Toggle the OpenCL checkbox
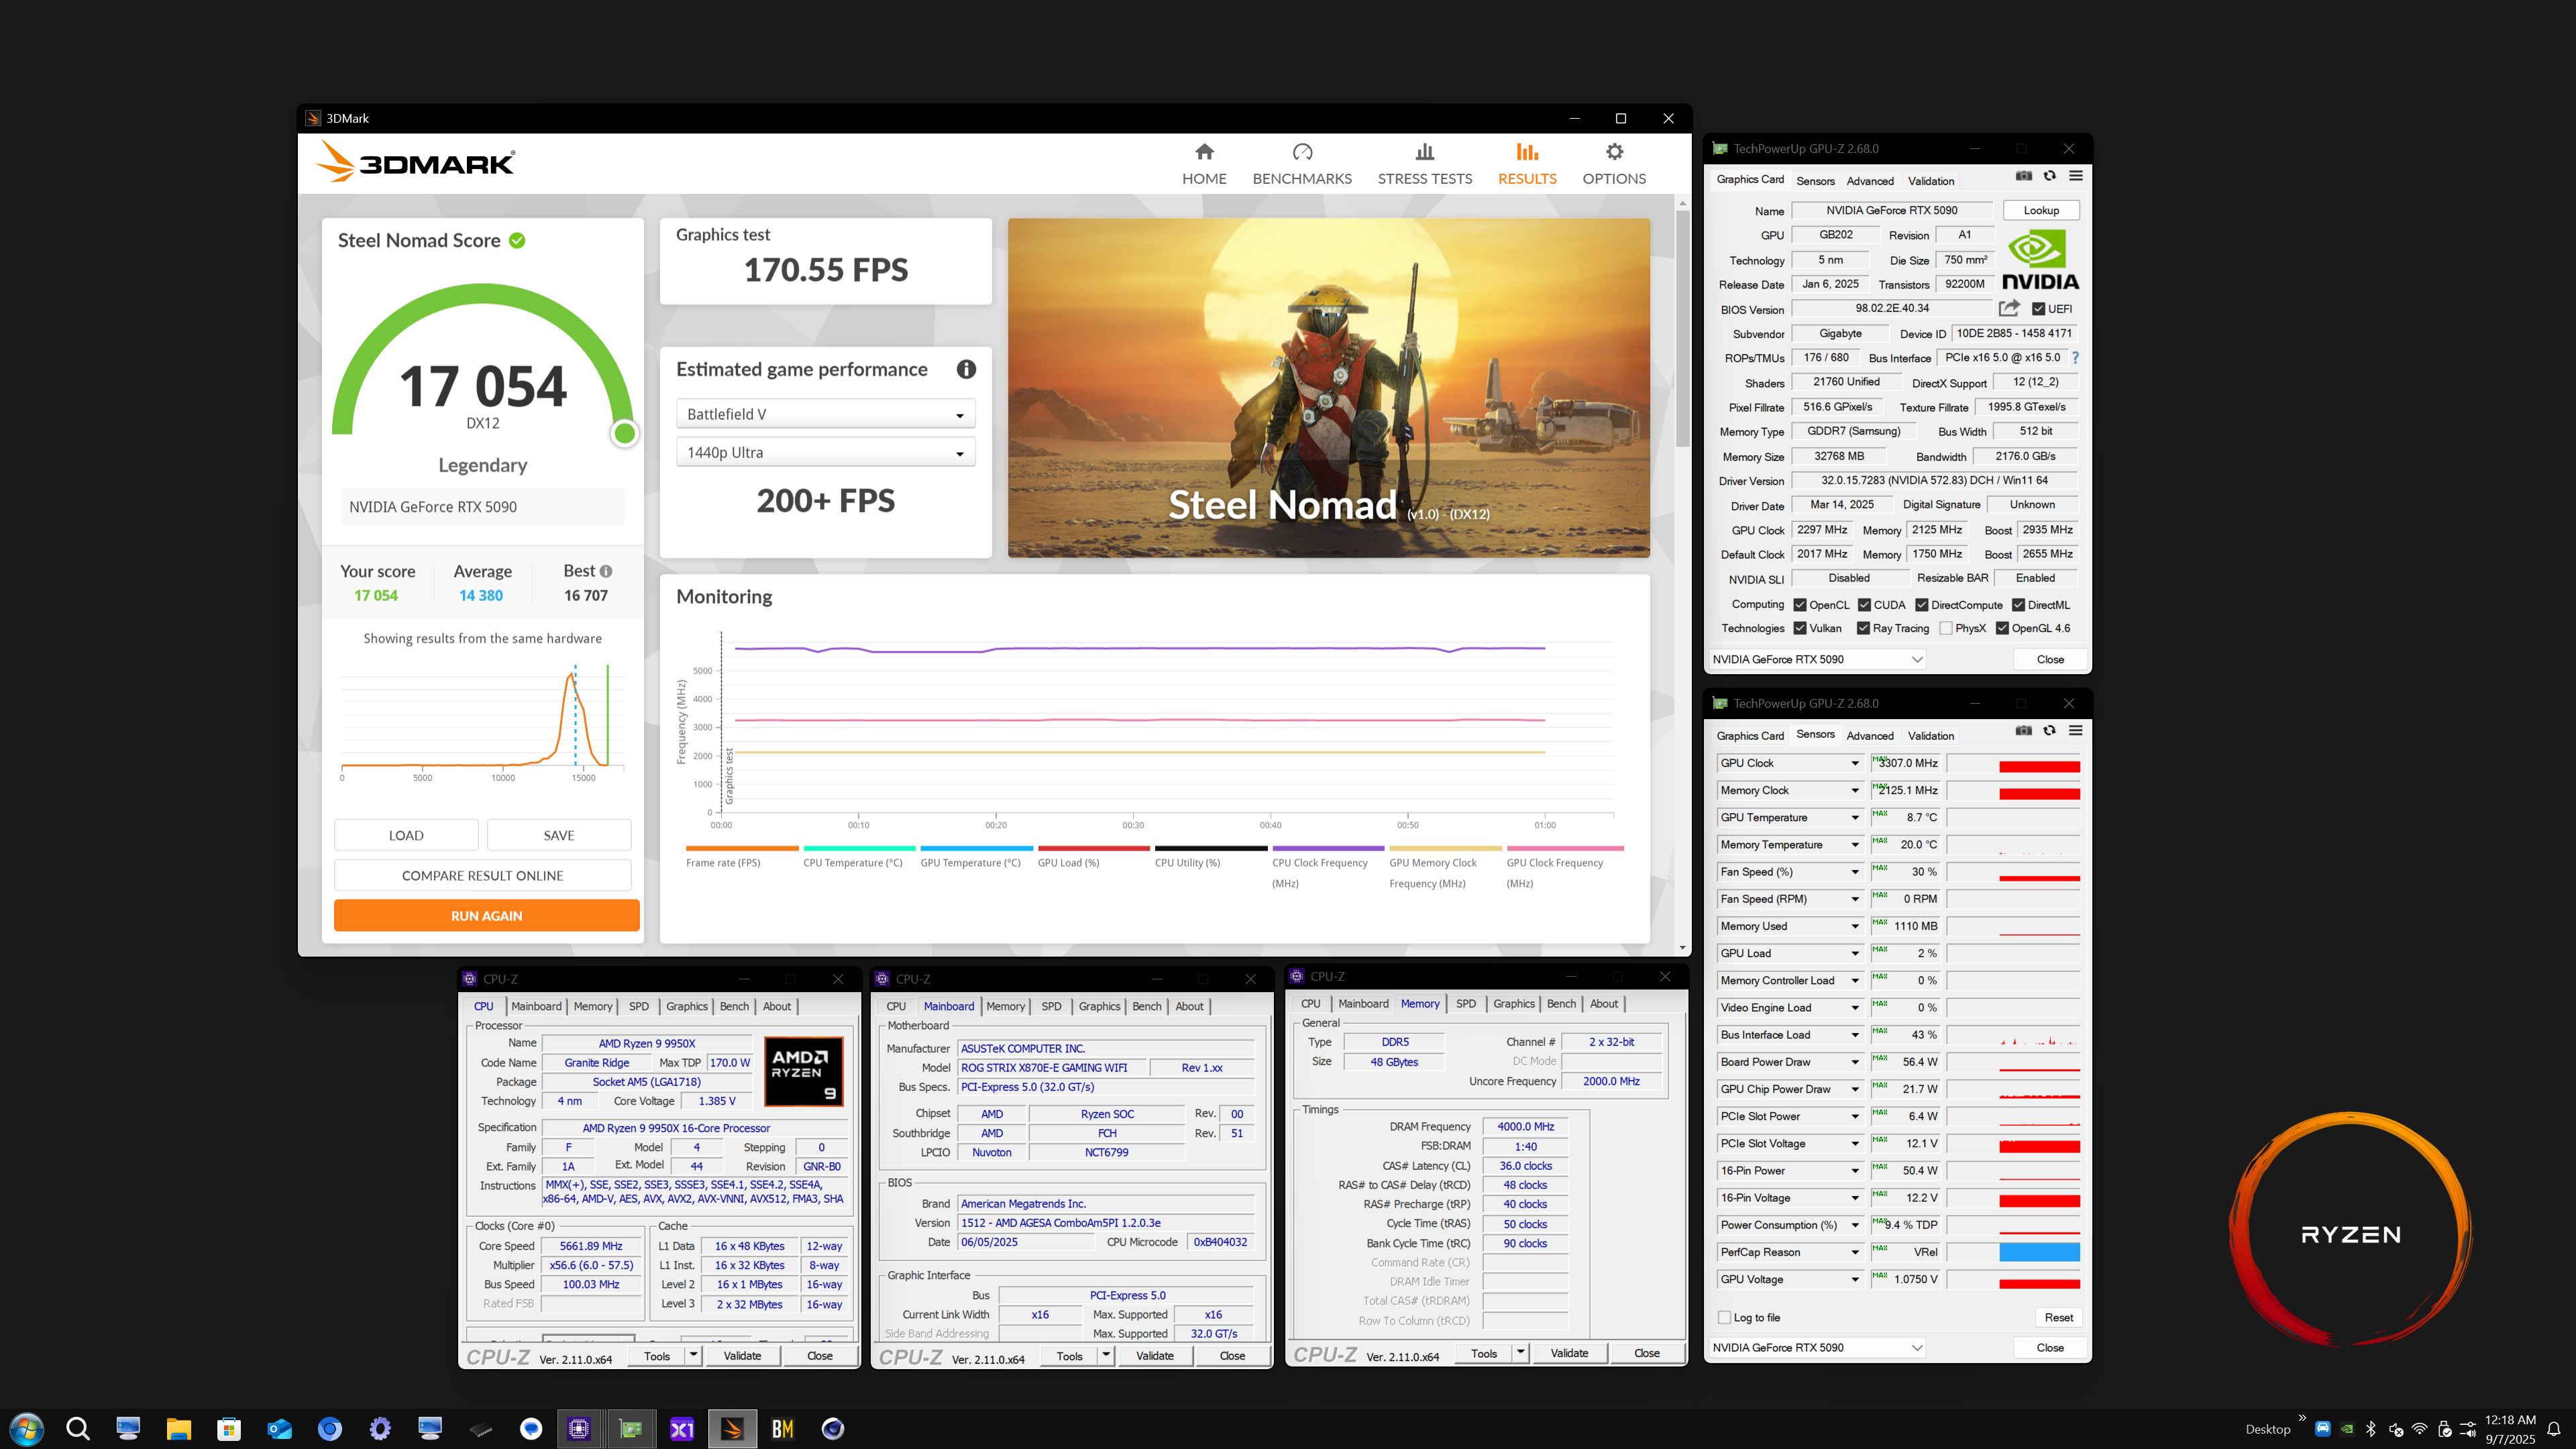 tap(1800, 605)
